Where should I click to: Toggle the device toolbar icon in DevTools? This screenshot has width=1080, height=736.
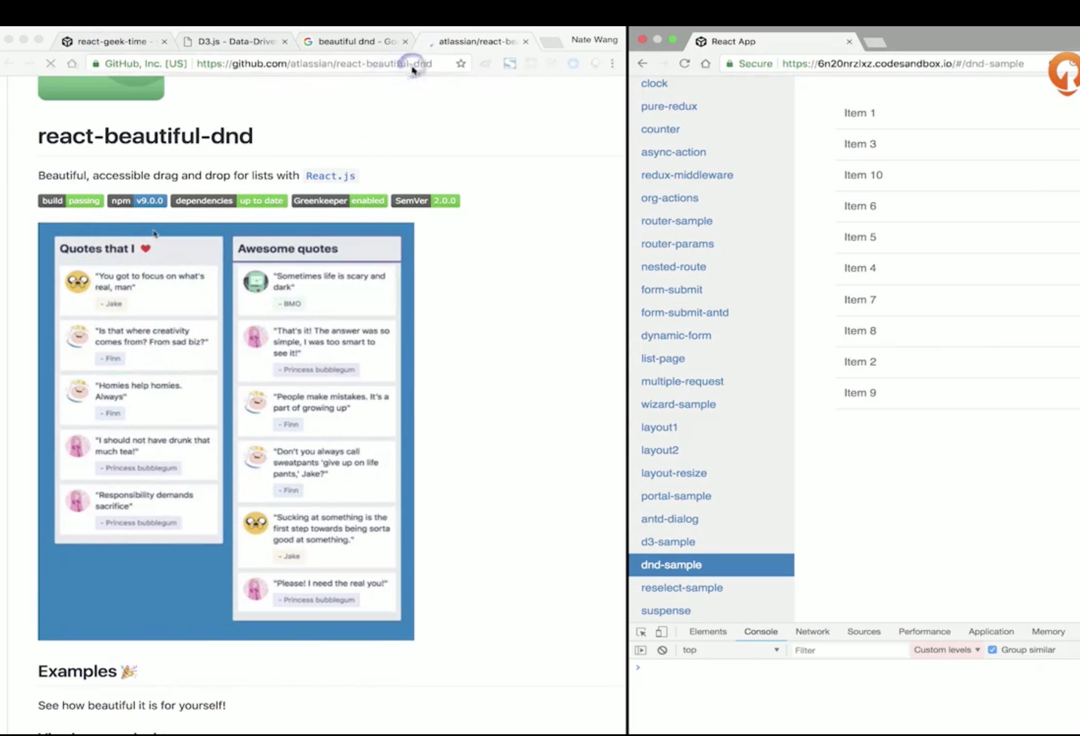click(661, 632)
